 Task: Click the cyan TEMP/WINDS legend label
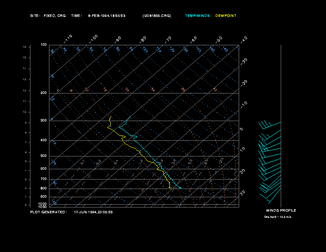click(x=197, y=16)
